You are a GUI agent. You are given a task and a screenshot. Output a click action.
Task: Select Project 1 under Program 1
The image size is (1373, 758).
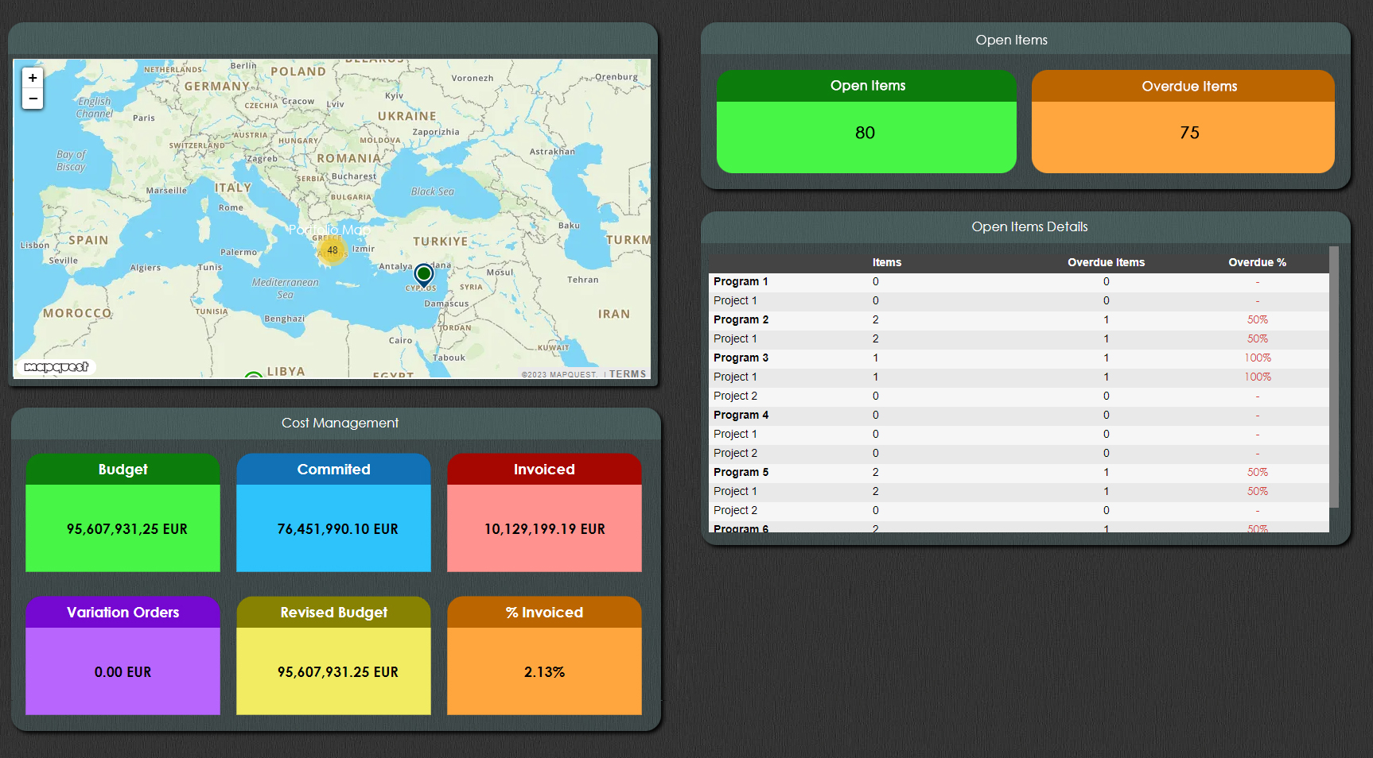click(1019, 300)
